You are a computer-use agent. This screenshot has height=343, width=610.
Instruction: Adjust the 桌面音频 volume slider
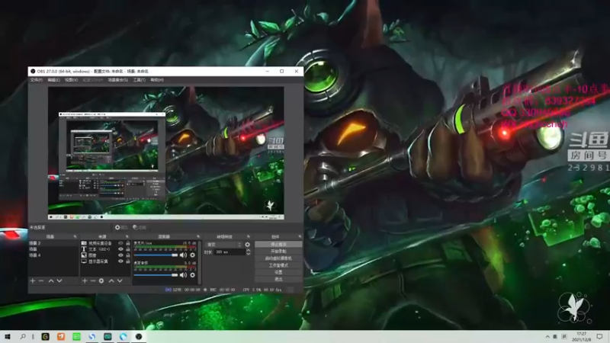(x=156, y=275)
